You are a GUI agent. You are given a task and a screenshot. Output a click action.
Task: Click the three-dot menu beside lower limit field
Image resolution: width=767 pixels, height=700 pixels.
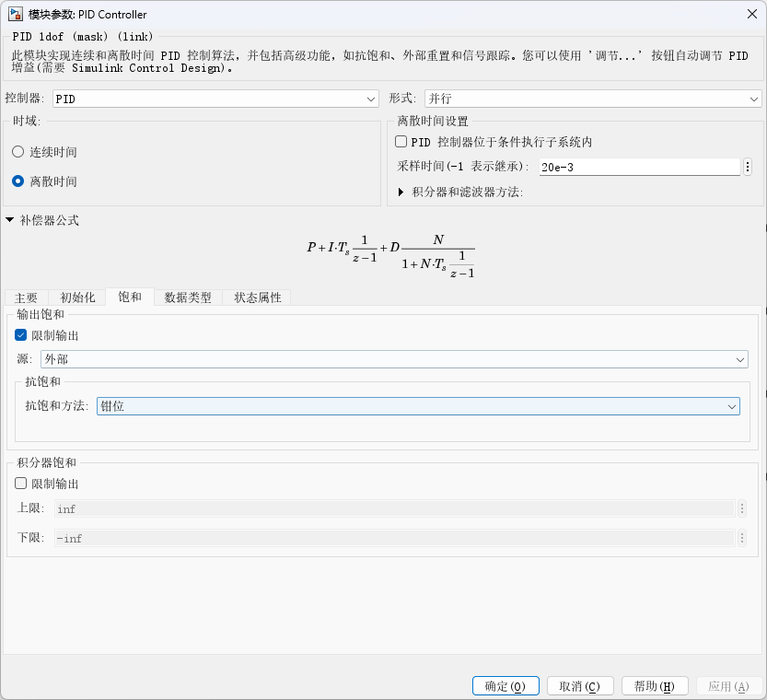[741, 538]
